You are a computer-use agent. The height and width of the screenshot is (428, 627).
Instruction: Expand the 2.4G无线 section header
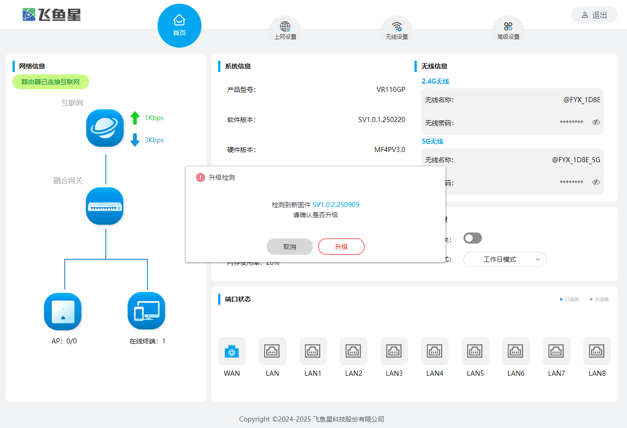click(x=435, y=81)
